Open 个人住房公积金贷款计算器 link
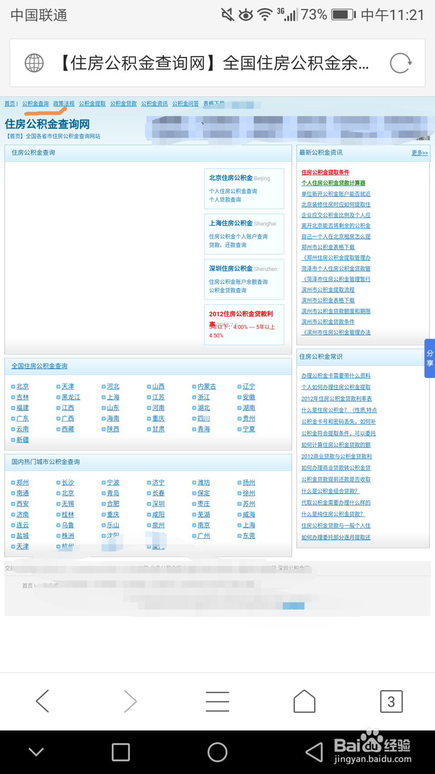This screenshot has width=435, height=774. [333, 183]
